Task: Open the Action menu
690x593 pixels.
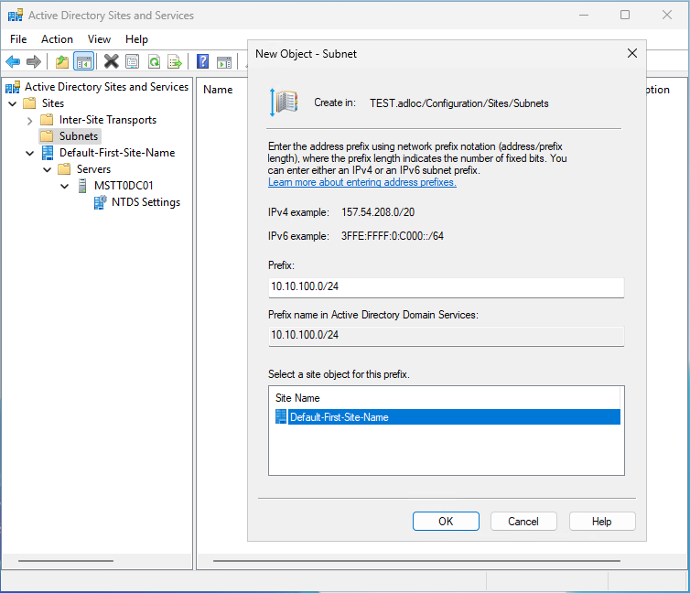Action: coord(57,39)
